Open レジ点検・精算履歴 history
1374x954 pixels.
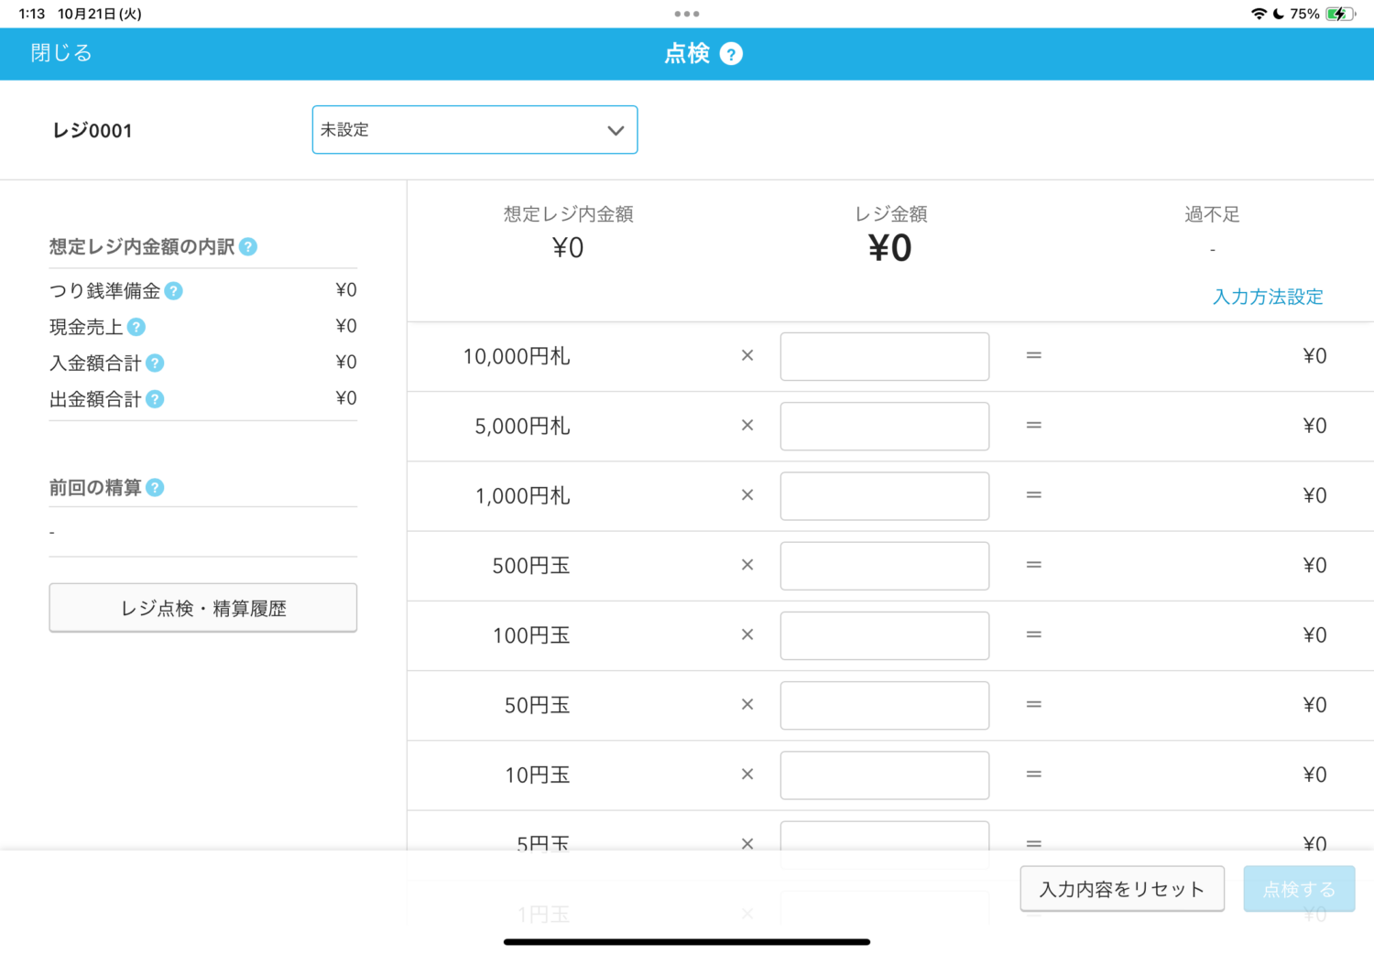(x=202, y=608)
